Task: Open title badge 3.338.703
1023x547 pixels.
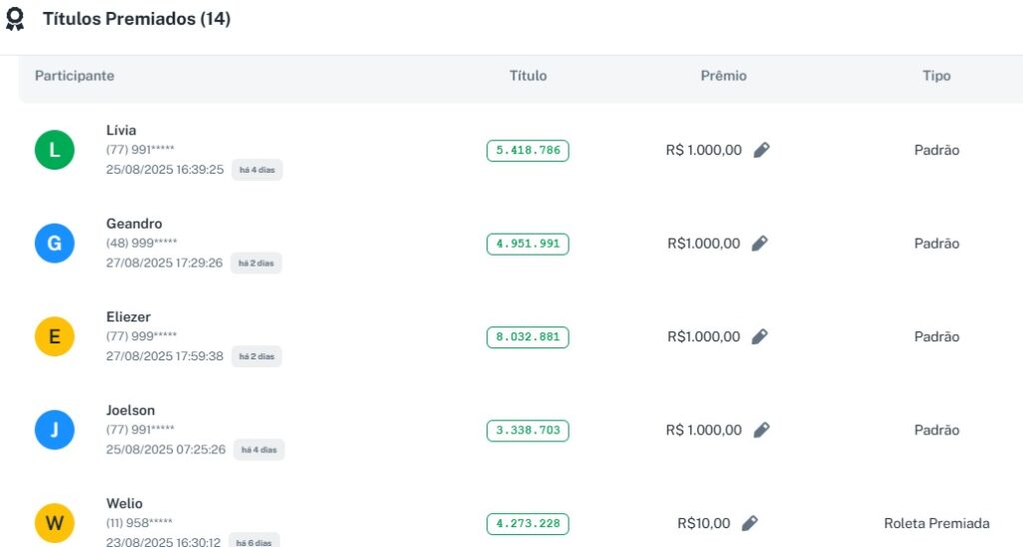Action: coord(527,430)
